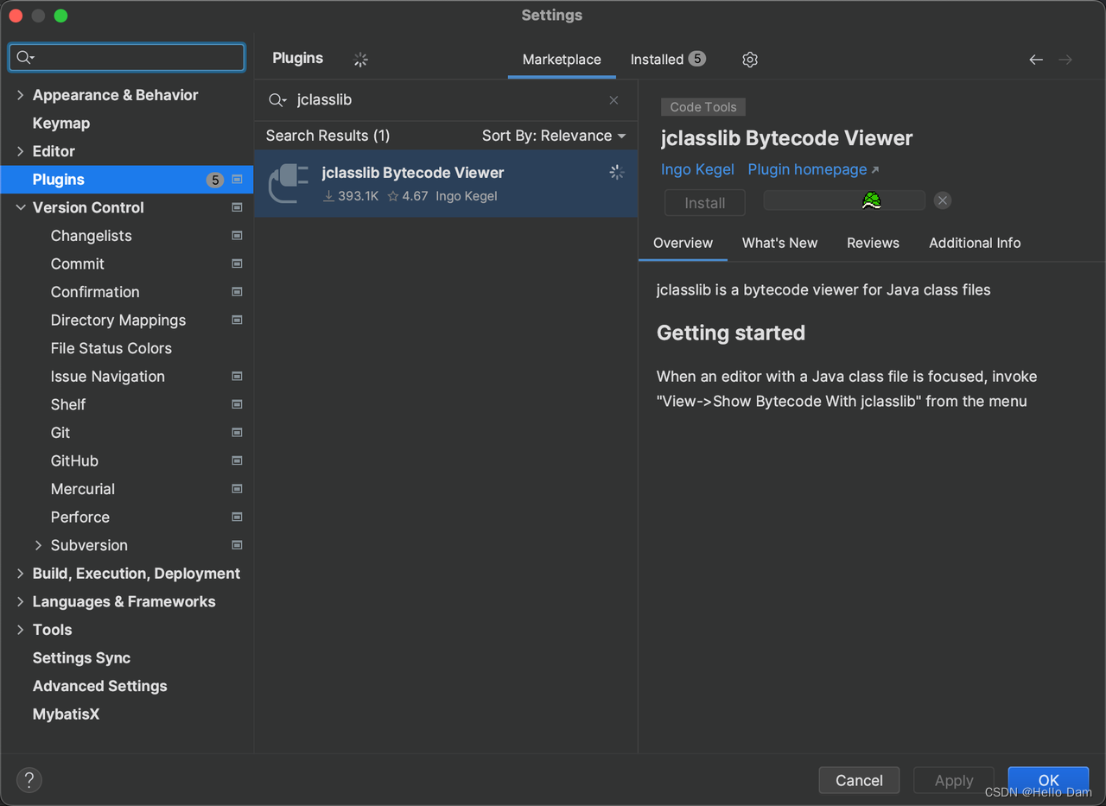Click the plugin download progress bar

pos(844,200)
